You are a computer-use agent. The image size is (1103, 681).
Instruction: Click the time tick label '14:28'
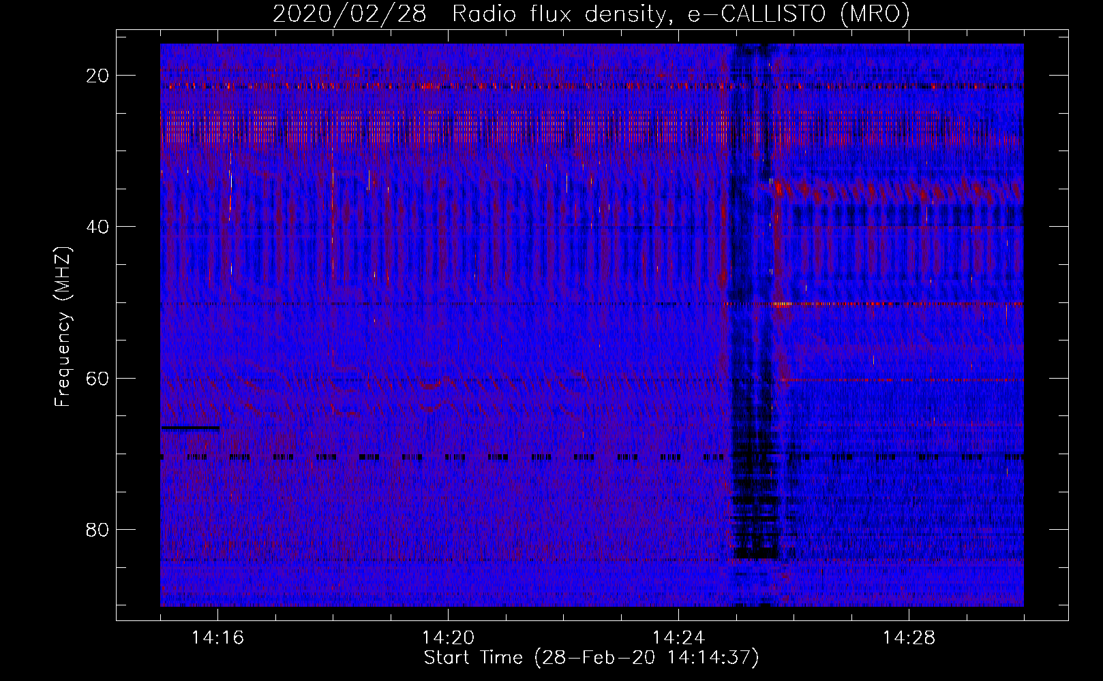tap(909, 638)
